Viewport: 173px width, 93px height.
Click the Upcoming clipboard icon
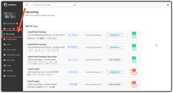[x=4, y=34]
